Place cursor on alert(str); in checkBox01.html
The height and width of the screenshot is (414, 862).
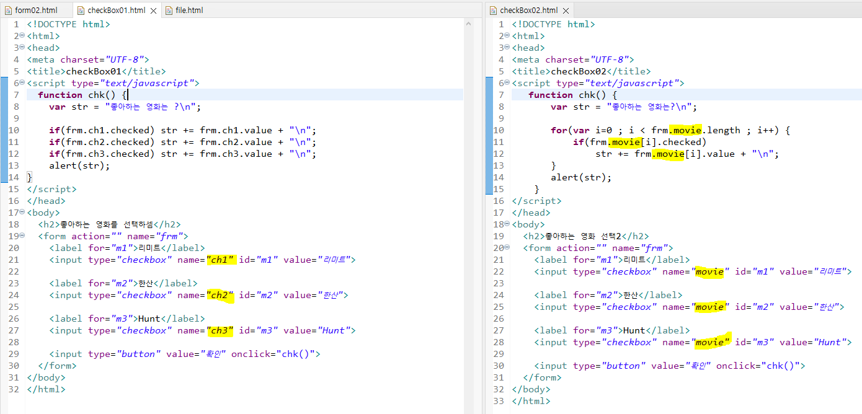(x=79, y=165)
